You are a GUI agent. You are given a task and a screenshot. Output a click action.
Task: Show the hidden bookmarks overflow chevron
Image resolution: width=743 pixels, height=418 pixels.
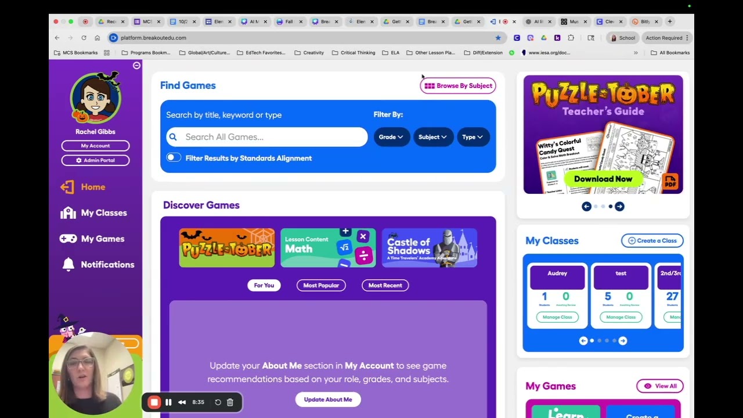click(636, 53)
